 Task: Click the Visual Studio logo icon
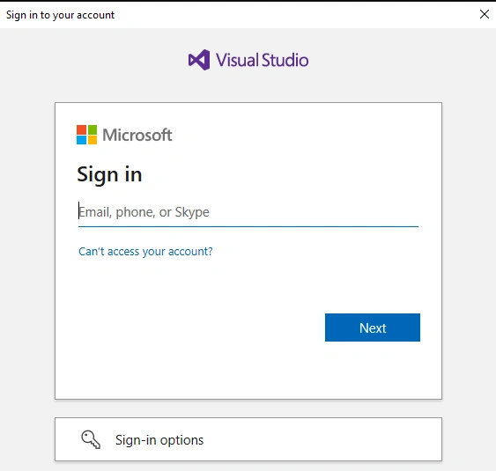point(199,60)
